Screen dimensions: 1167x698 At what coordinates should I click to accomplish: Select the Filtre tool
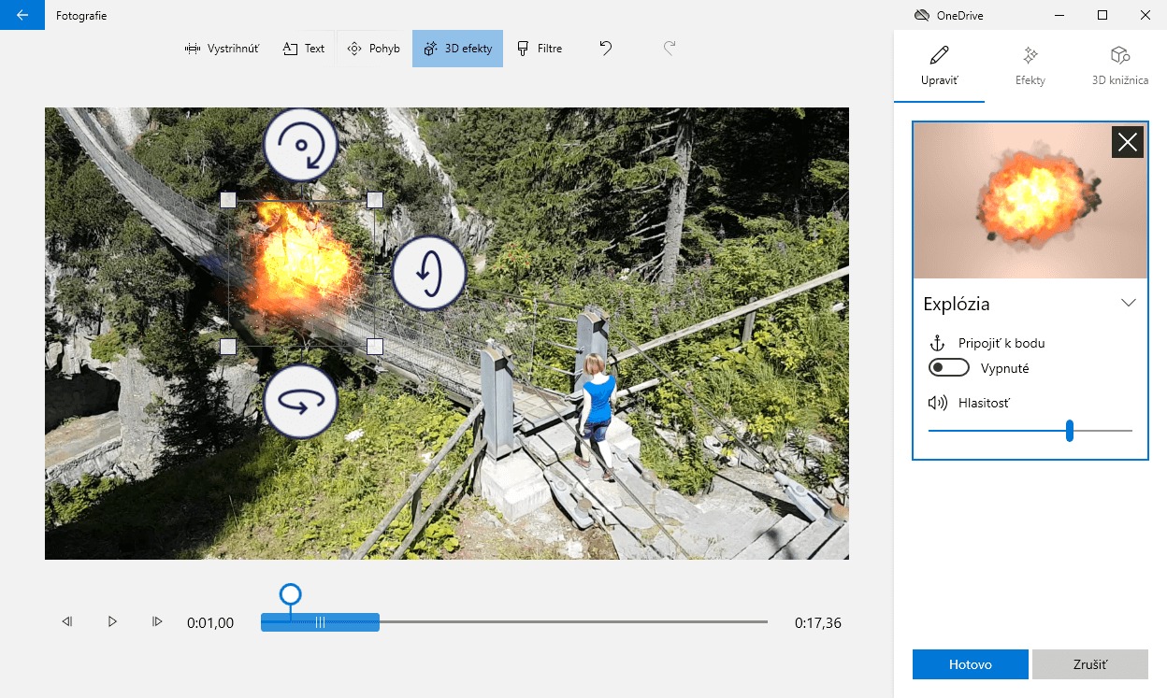[540, 49]
